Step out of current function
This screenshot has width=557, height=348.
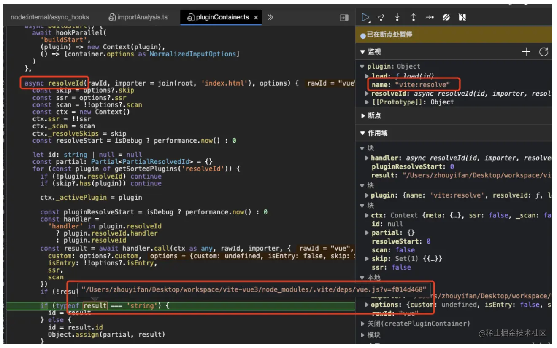(x=414, y=17)
